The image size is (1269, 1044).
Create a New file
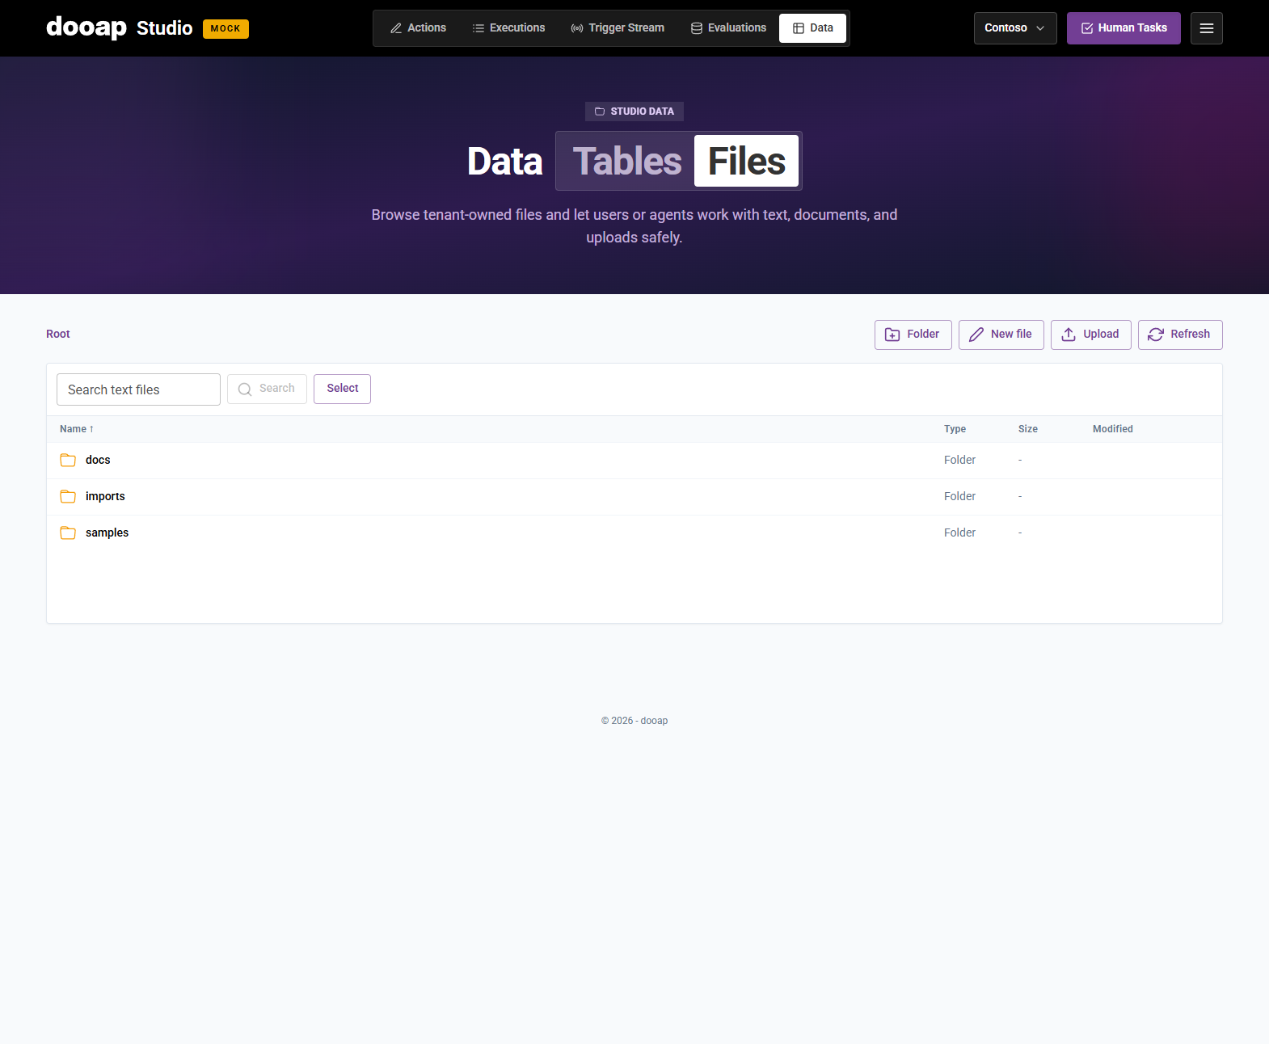tap(1001, 335)
